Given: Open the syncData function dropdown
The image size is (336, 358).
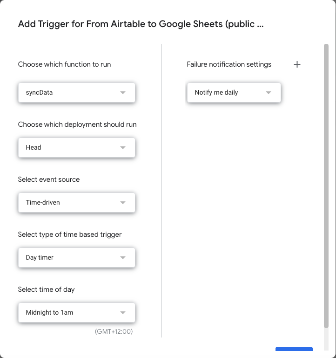Looking at the screenshot, I should click(77, 93).
